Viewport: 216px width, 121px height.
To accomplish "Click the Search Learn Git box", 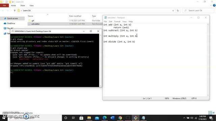I will click(x=198, y=10).
